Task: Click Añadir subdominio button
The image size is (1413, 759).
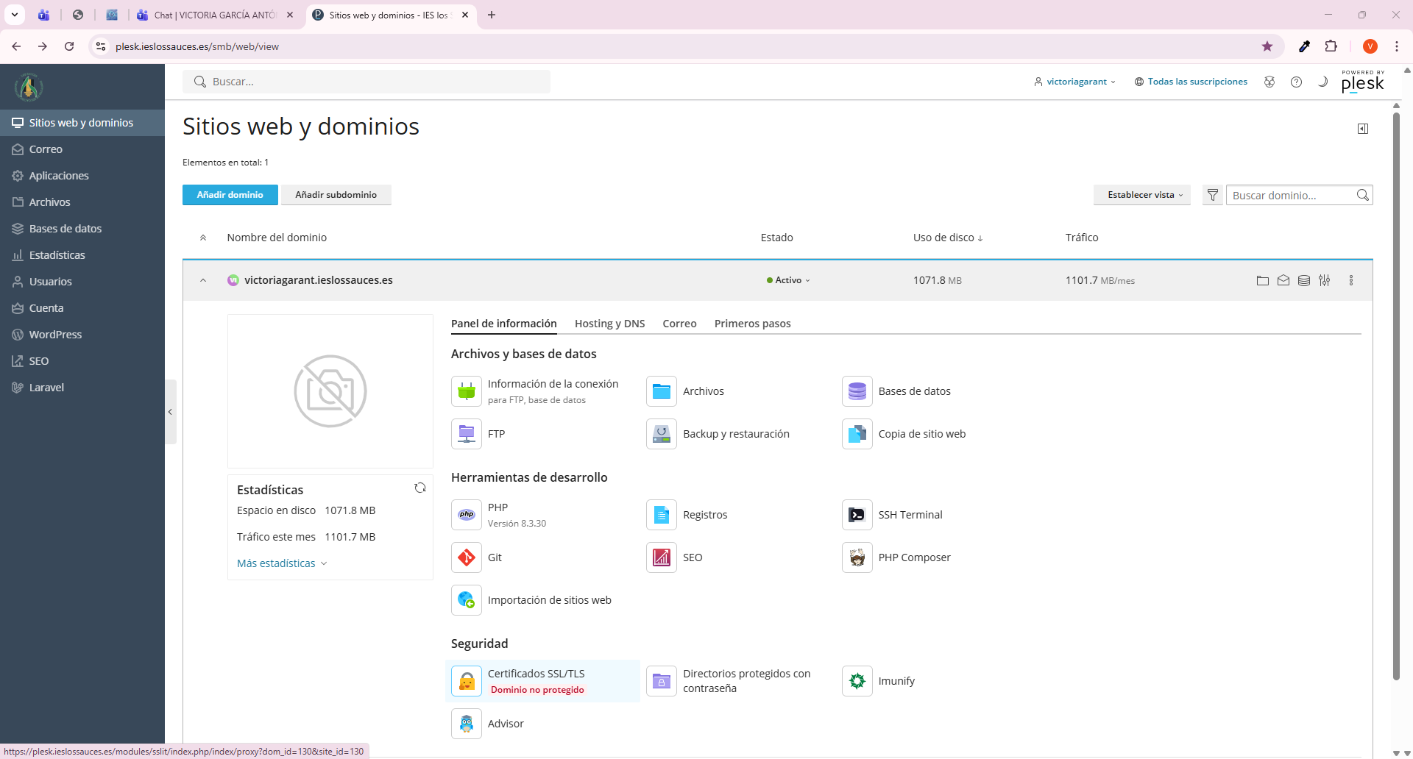Action: coord(336,195)
